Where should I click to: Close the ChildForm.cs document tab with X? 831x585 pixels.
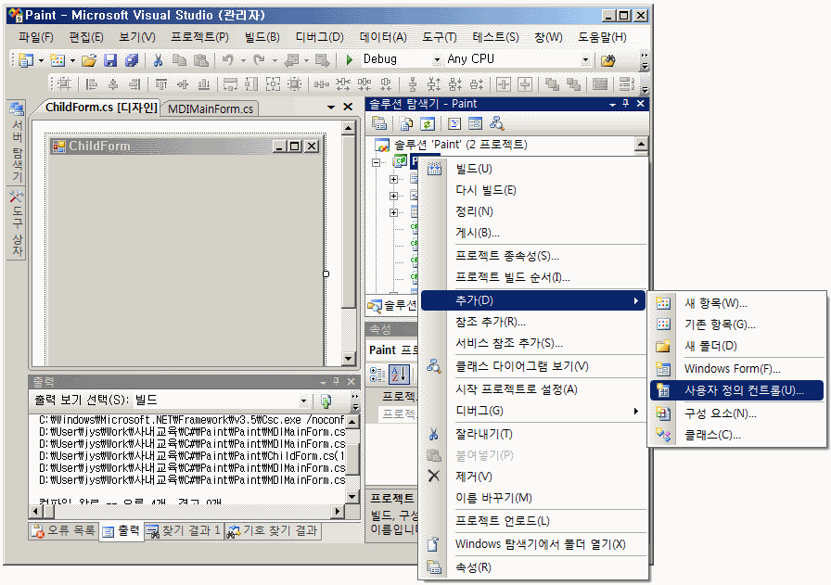click(x=348, y=107)
